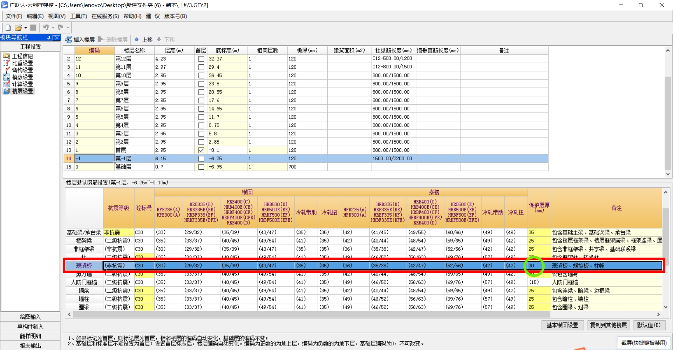Pin the 模块导航栏 panel
This screenshot has height=350, width=673.
pyautogui.click(x=49, y=37)
